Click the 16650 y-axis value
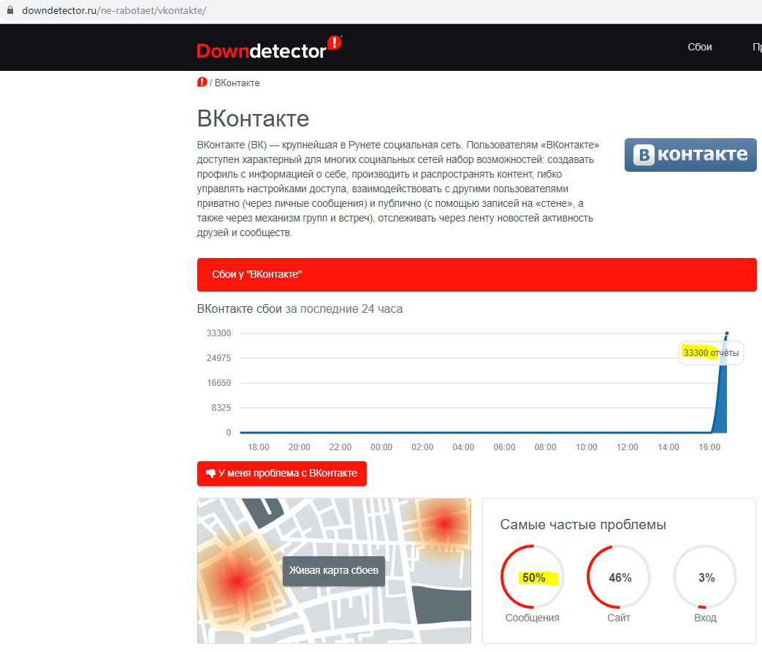The width and height of the screenshot is (762, 652). click(x=218, y=382)
